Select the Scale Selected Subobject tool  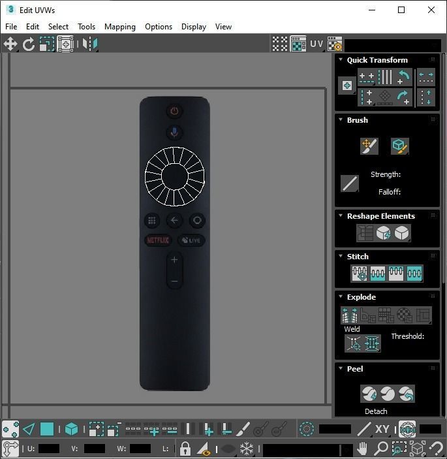click(x=47, y=44)
